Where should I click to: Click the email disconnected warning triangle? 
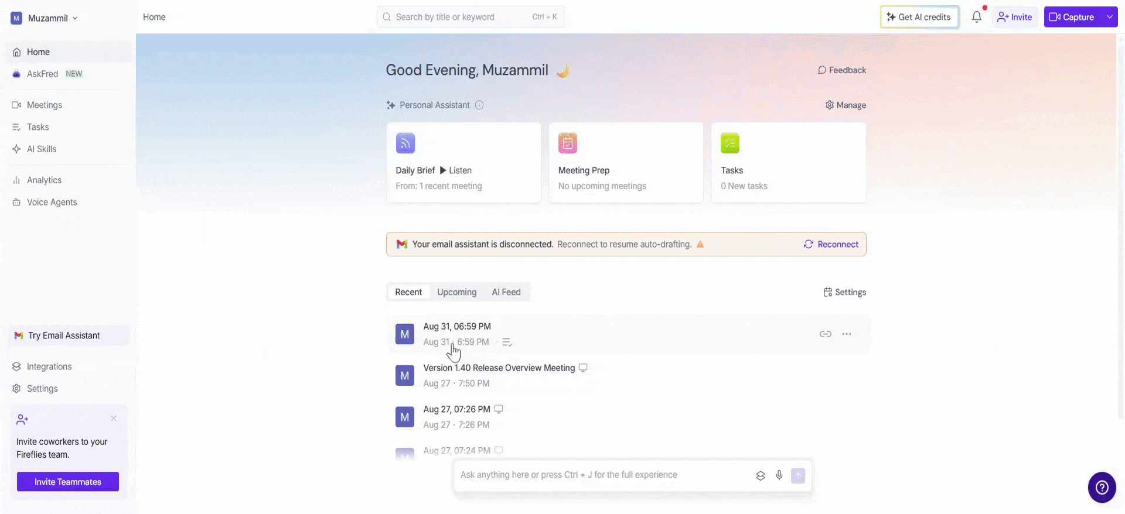tap(700, 244)
